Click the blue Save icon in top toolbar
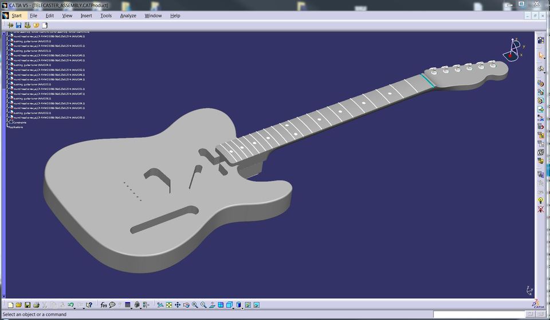550x320 pixels. click(18, 25)
